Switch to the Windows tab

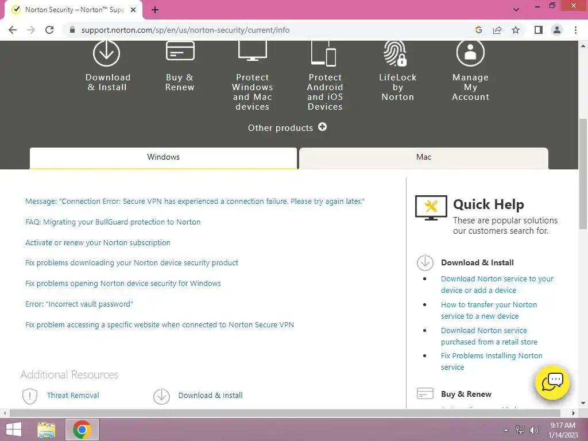pyautogui.click(x=163, y=157)
